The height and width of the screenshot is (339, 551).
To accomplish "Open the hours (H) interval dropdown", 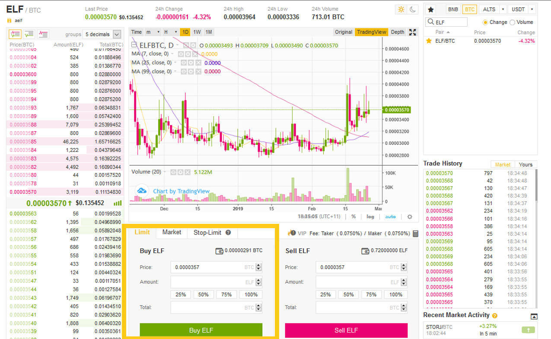I will 171,32.
